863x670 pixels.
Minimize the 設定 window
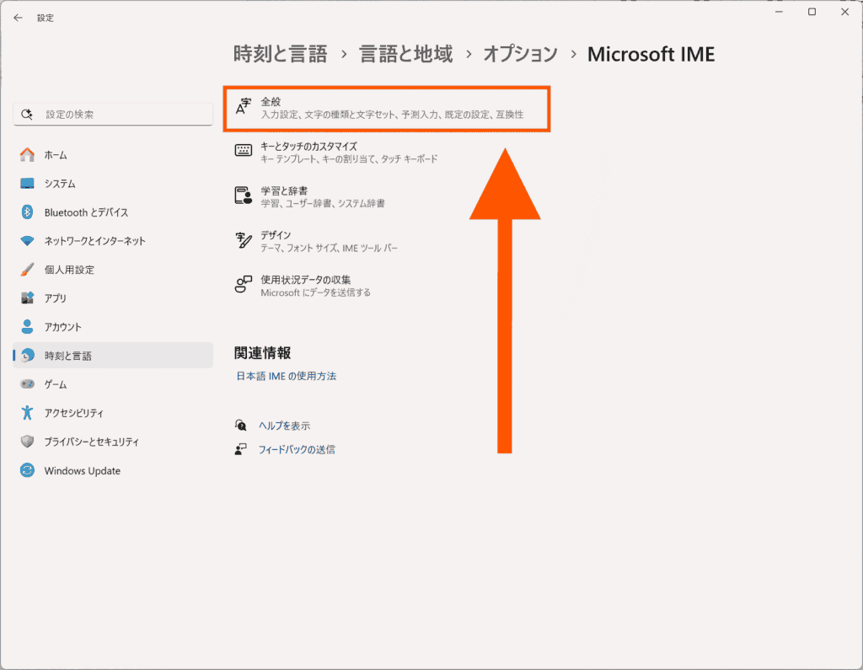click(x=779, y=12)
